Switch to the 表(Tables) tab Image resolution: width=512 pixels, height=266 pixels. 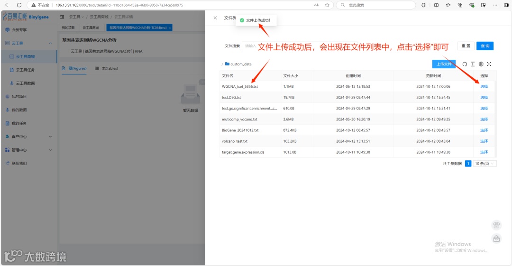coord(107,68)
